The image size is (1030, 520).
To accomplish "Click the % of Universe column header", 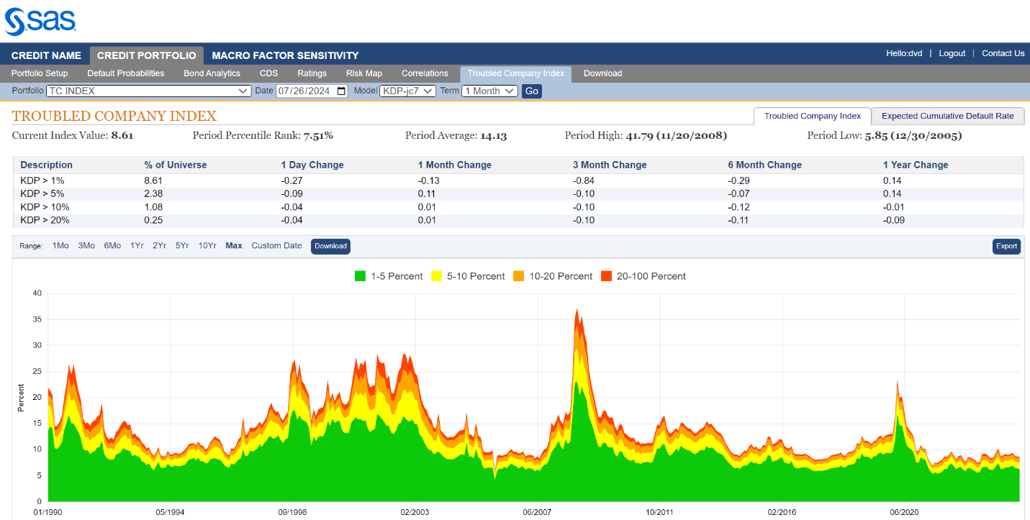I will pos(176,165).
